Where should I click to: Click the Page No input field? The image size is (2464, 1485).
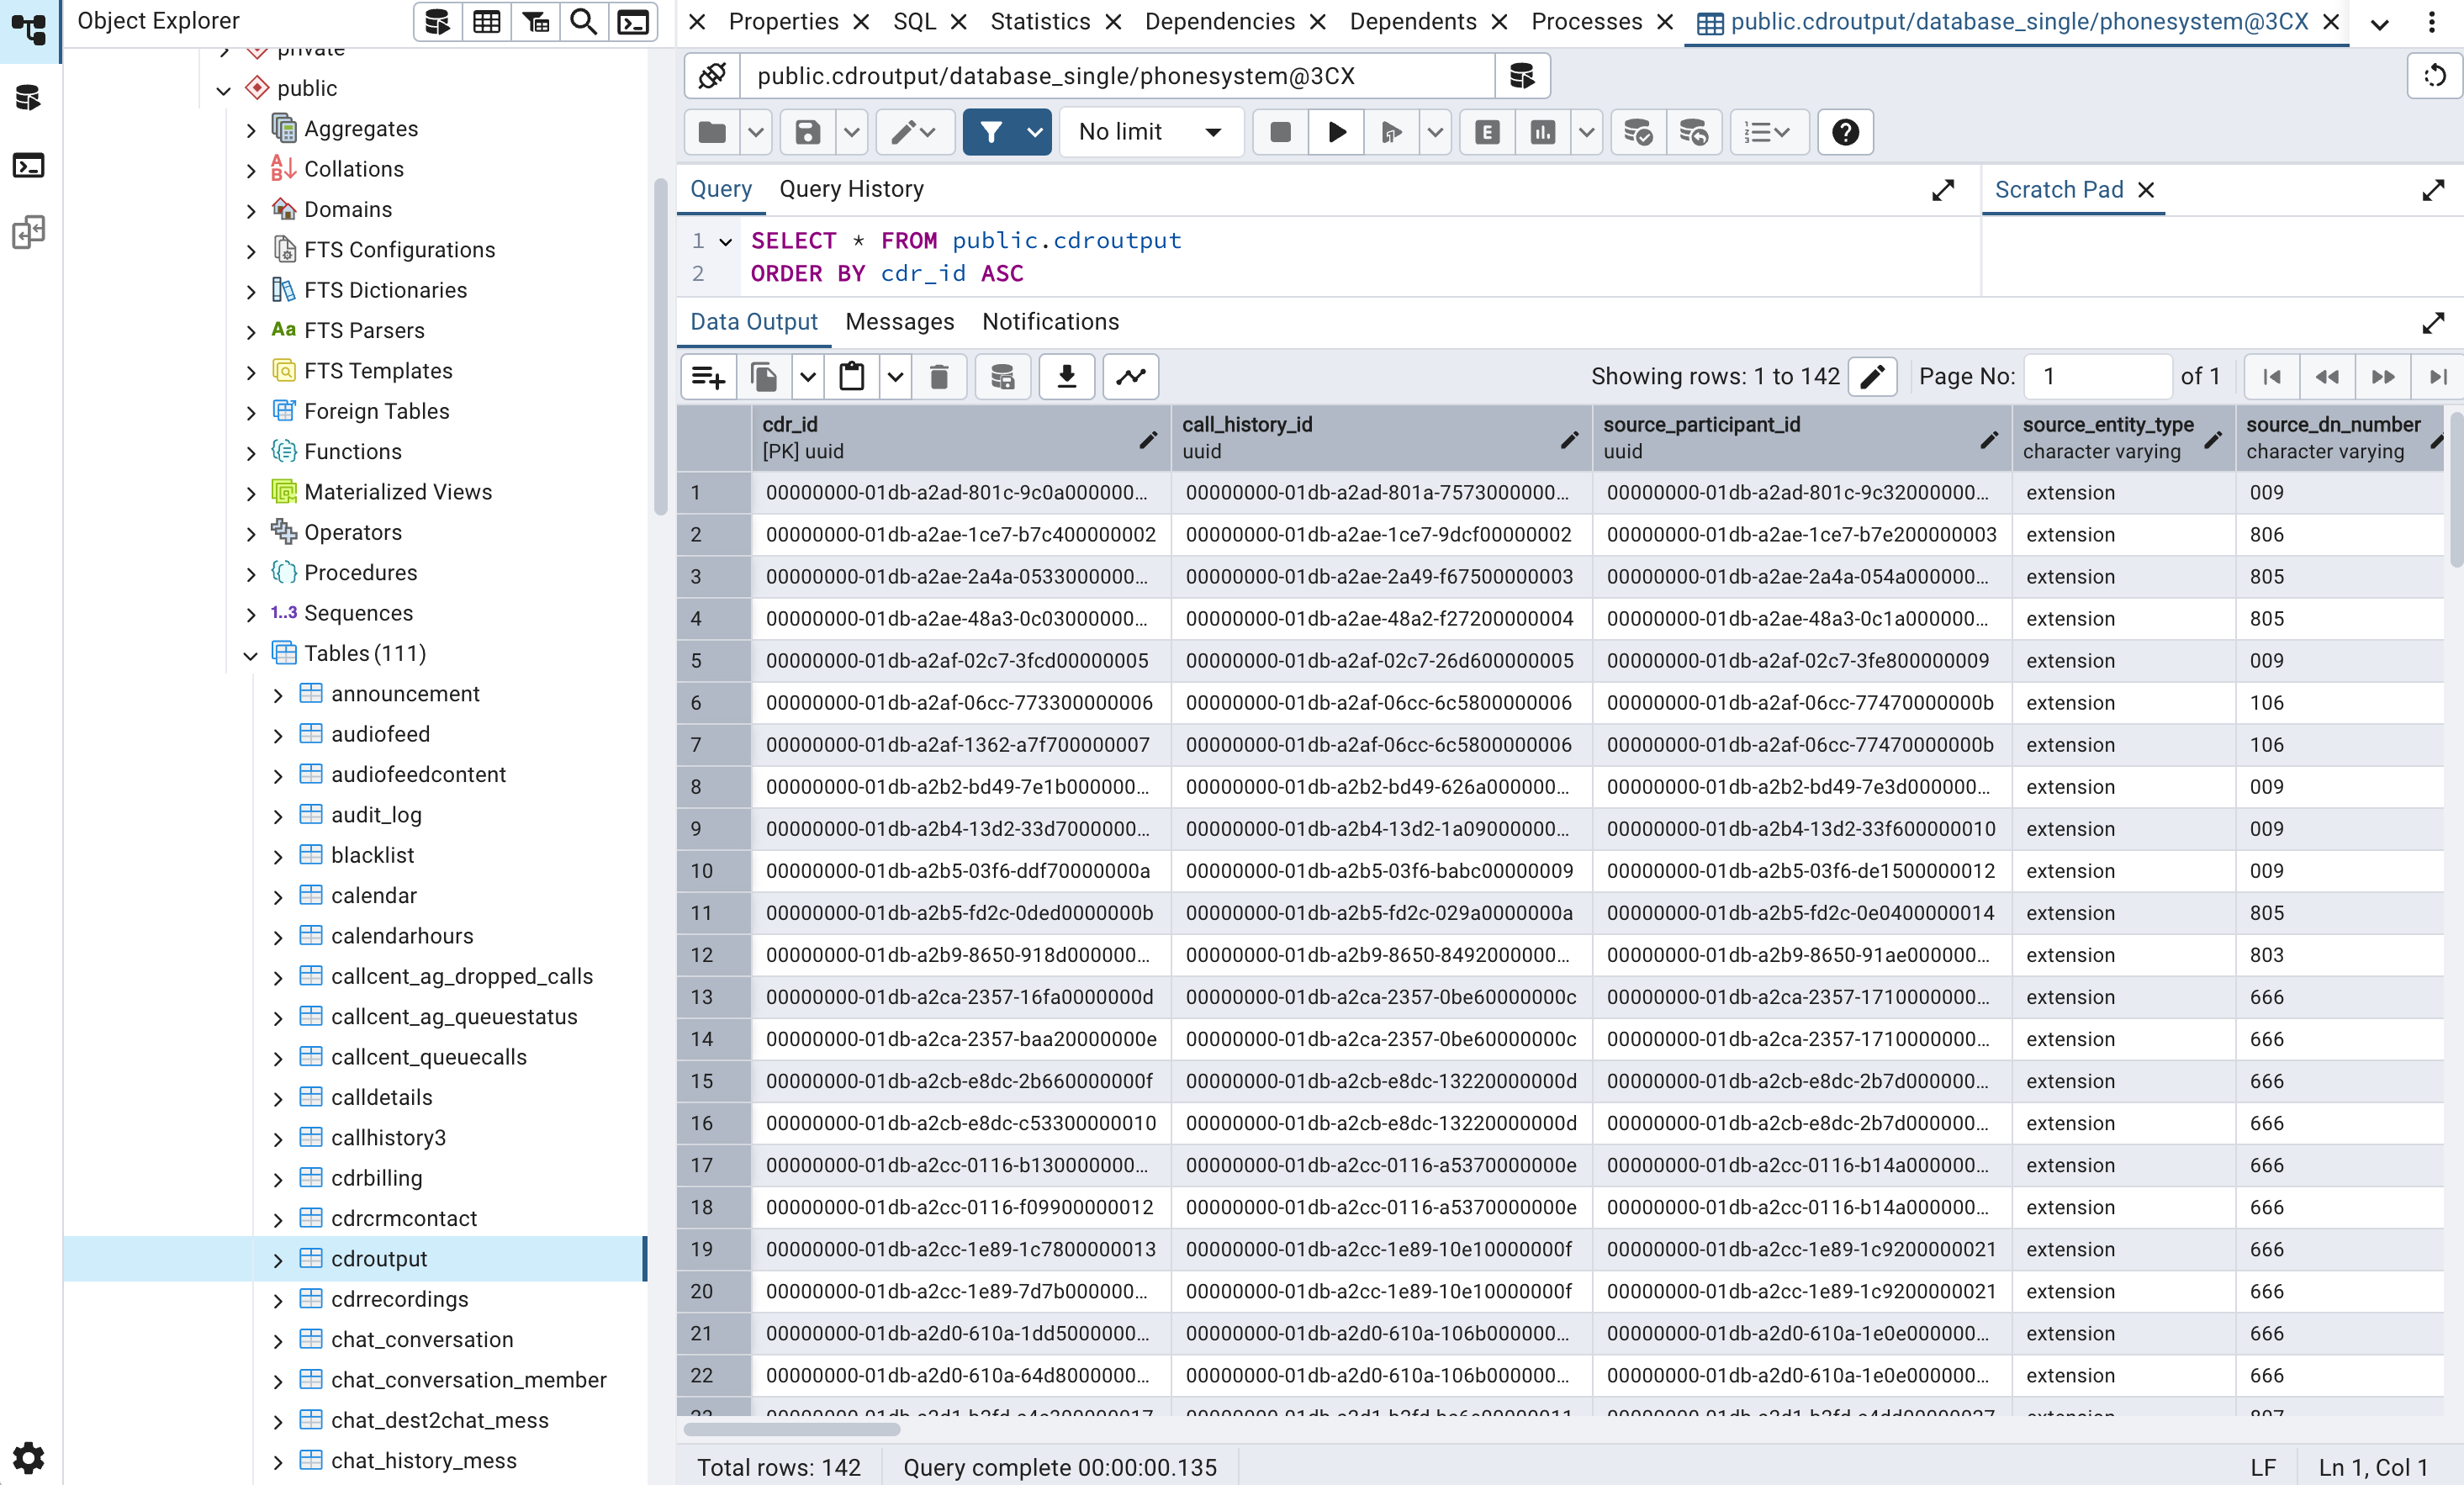pyautogui.click(x=2097, y=377)
